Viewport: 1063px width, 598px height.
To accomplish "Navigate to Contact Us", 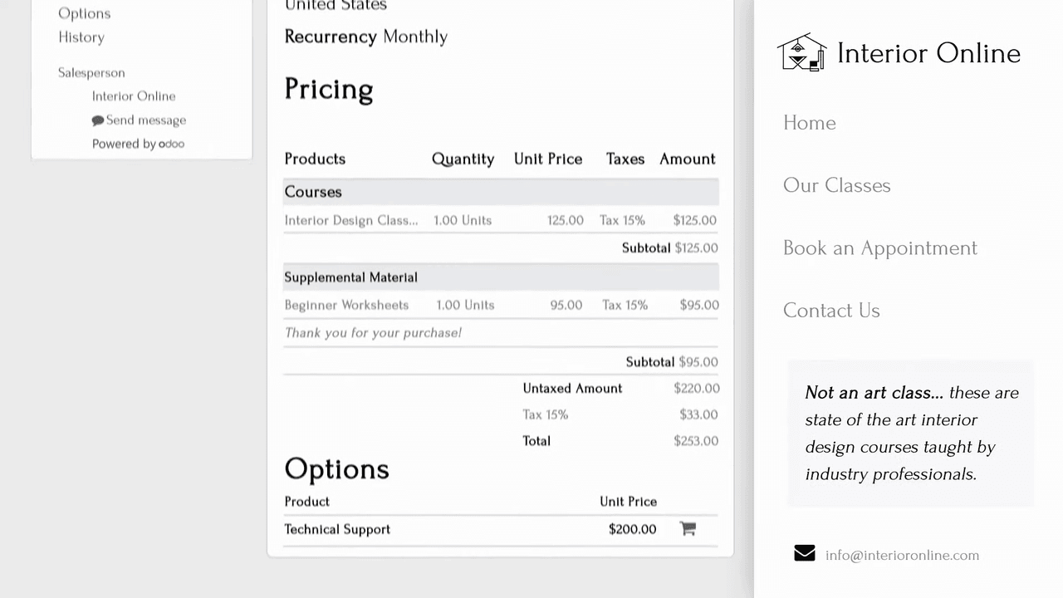I will [x=830, y=310].
